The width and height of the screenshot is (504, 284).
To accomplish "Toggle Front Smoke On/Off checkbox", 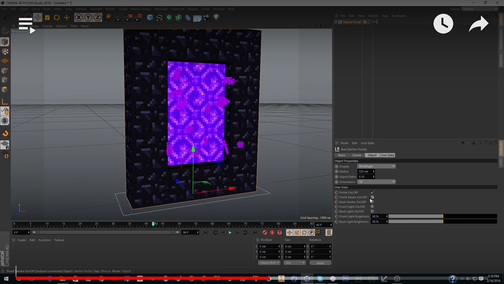I will pyautogui.click(x=372, y=197).
